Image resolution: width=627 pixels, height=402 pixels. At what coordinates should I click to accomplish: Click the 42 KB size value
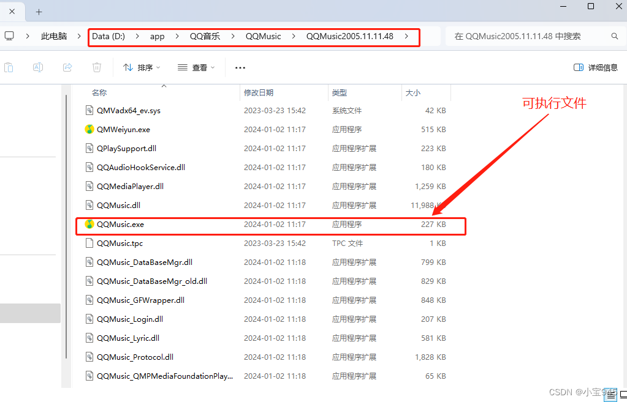(x=435, y=110)
